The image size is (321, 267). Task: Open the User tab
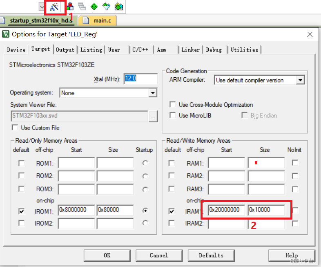click(117, 50)
